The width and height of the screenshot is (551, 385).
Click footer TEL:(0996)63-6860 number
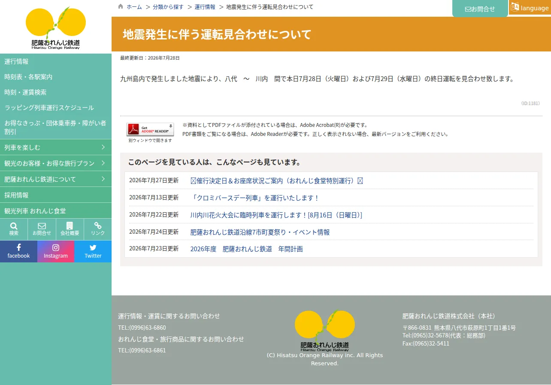(142, 328)
